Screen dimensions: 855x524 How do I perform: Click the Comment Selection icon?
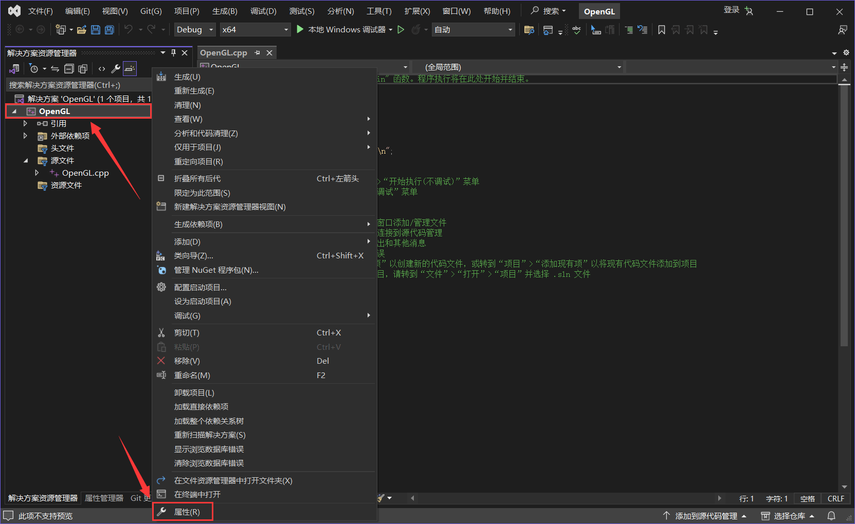pos(629,30)
